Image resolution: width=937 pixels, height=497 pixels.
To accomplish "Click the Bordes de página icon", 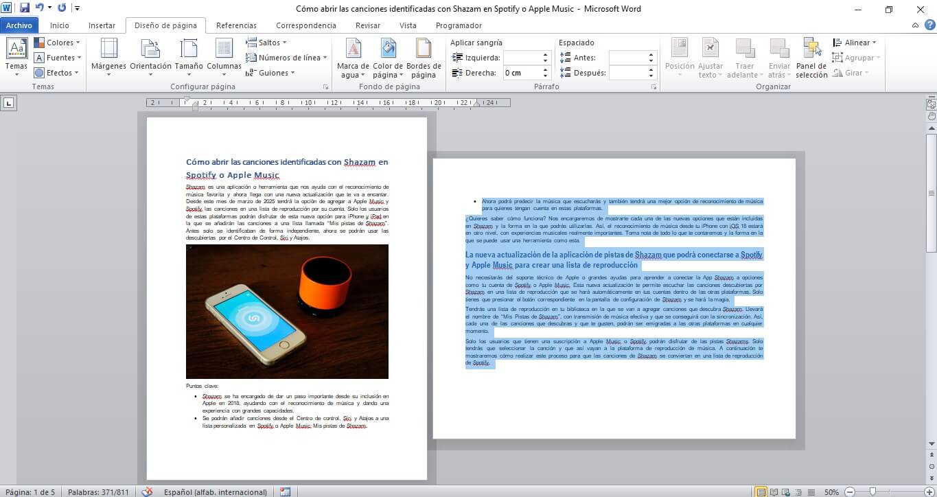I will (424, 48).
